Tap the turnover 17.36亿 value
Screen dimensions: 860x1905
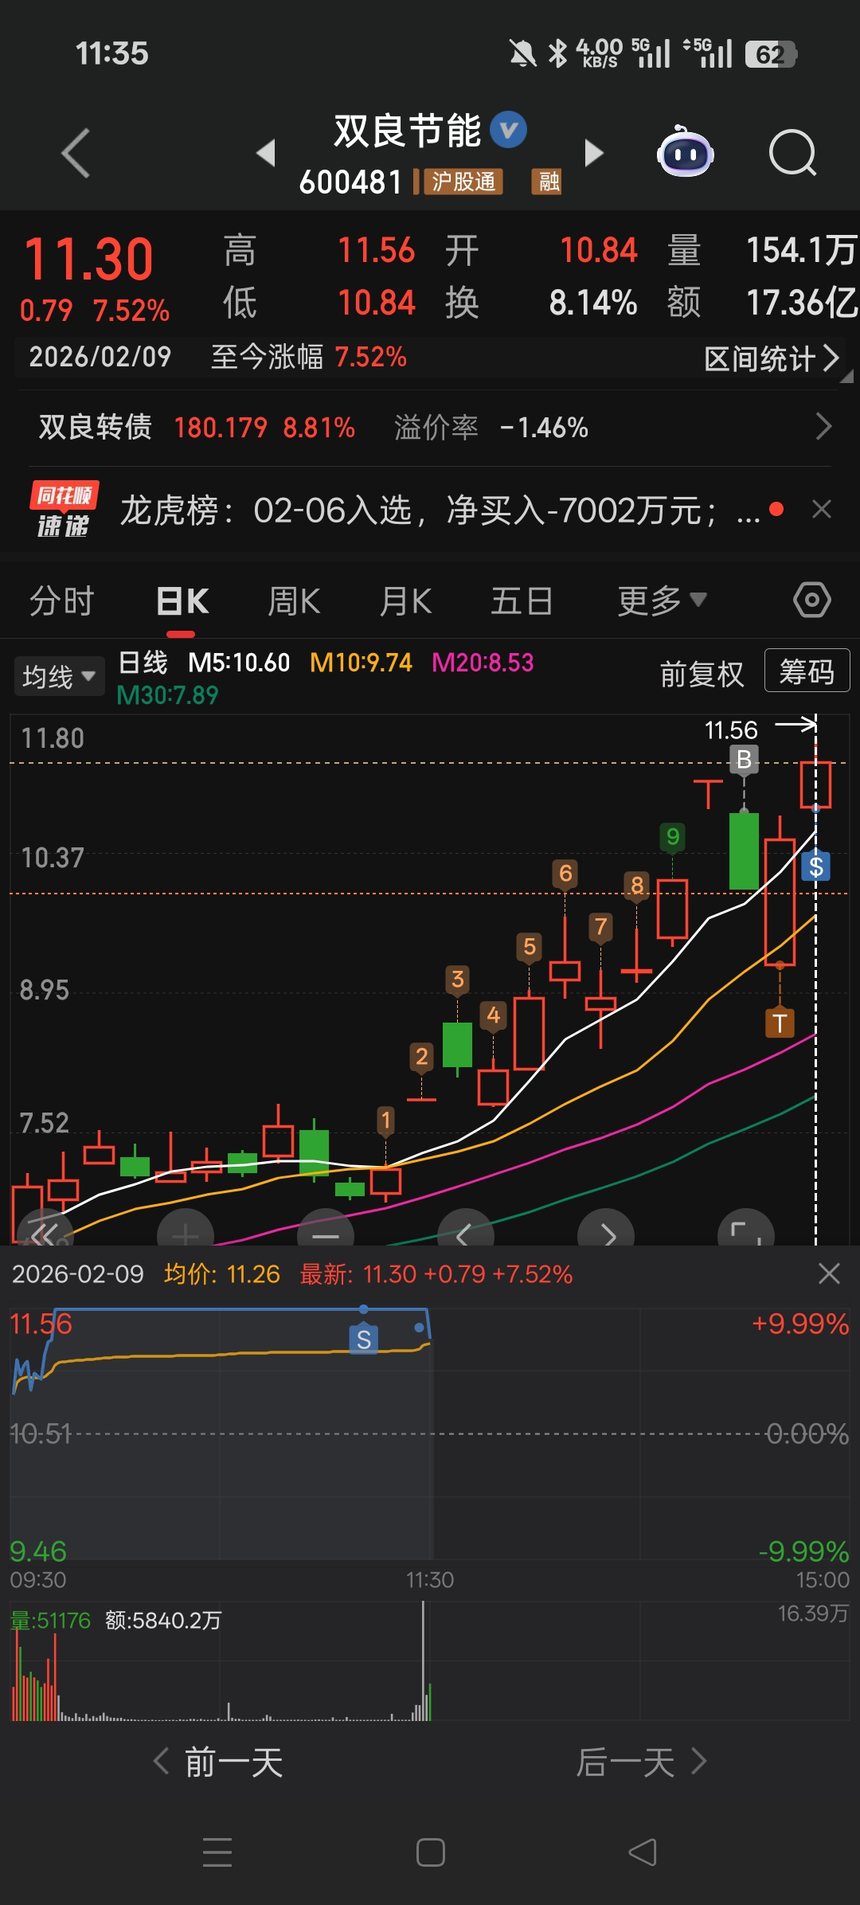801,303
